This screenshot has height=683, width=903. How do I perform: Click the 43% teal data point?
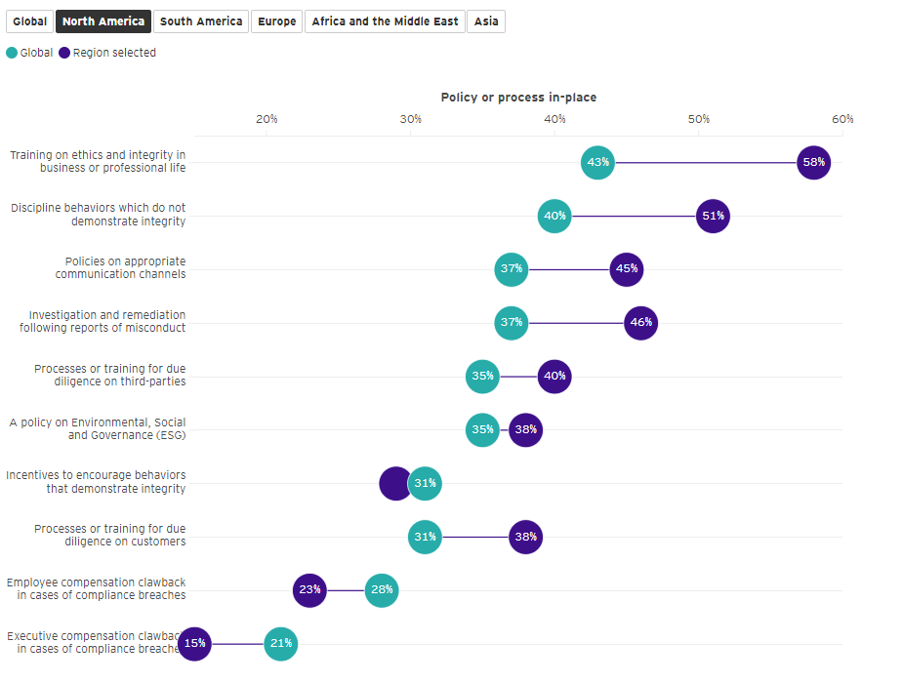coord(598,162)
